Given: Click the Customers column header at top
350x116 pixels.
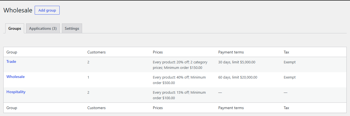Looking at the screenshot, I should pos(96,52).
